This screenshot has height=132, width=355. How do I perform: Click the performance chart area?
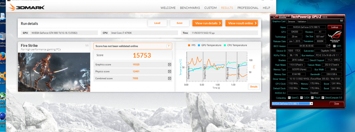(217, 67)
